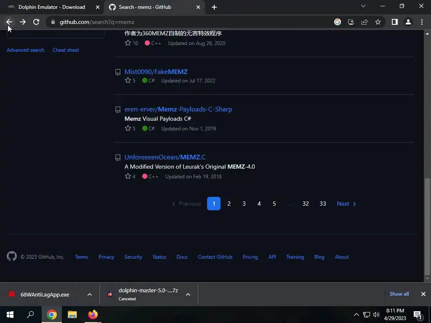Open eren-erver/Memz-Payloads-C-Sharp repository
The width and height of the screenshot is (431, 323).
pos(178,109)
